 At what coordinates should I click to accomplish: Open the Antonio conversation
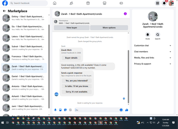point(24,88)
